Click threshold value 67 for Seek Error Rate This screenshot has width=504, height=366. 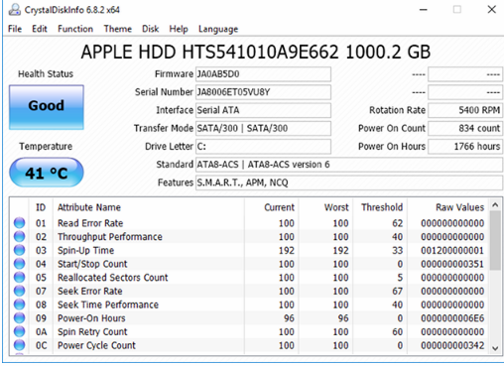coord(398,291)
